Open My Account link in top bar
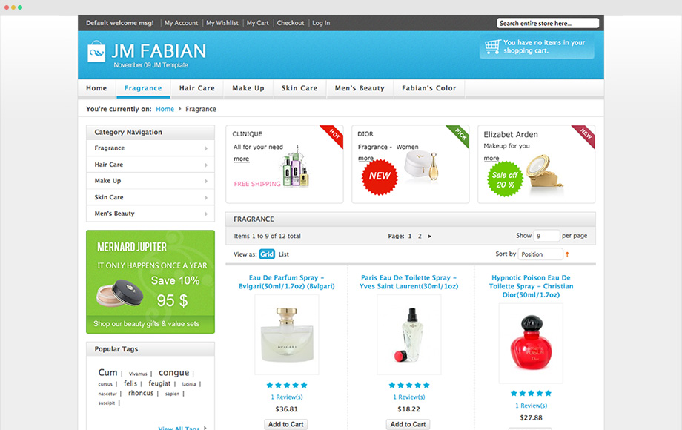 181,23
